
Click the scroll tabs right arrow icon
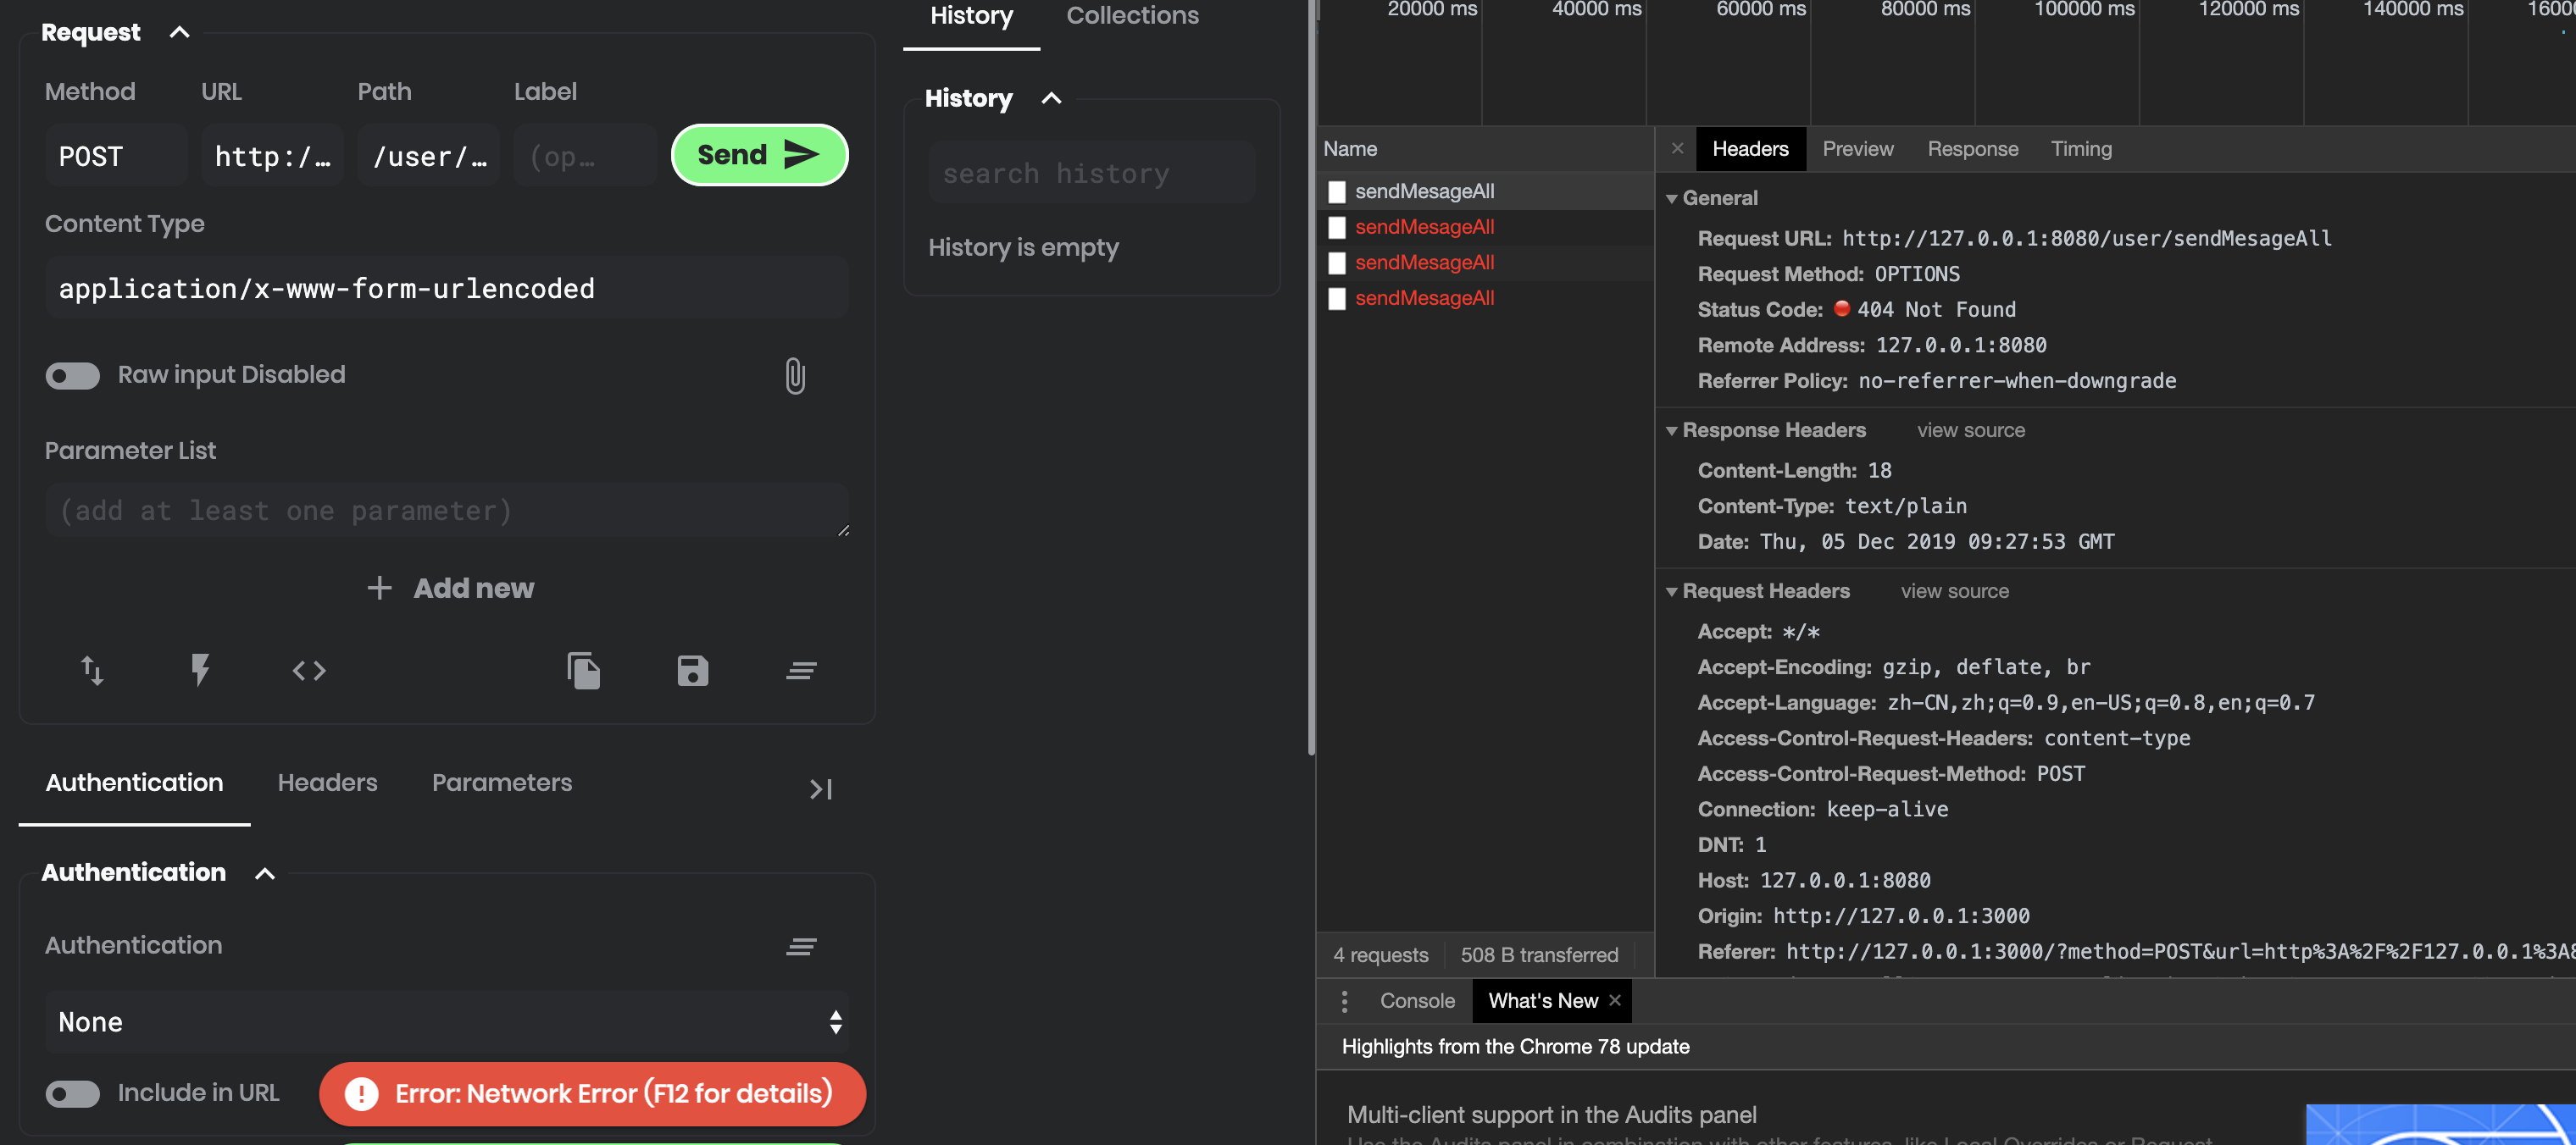tap(820, 789)
